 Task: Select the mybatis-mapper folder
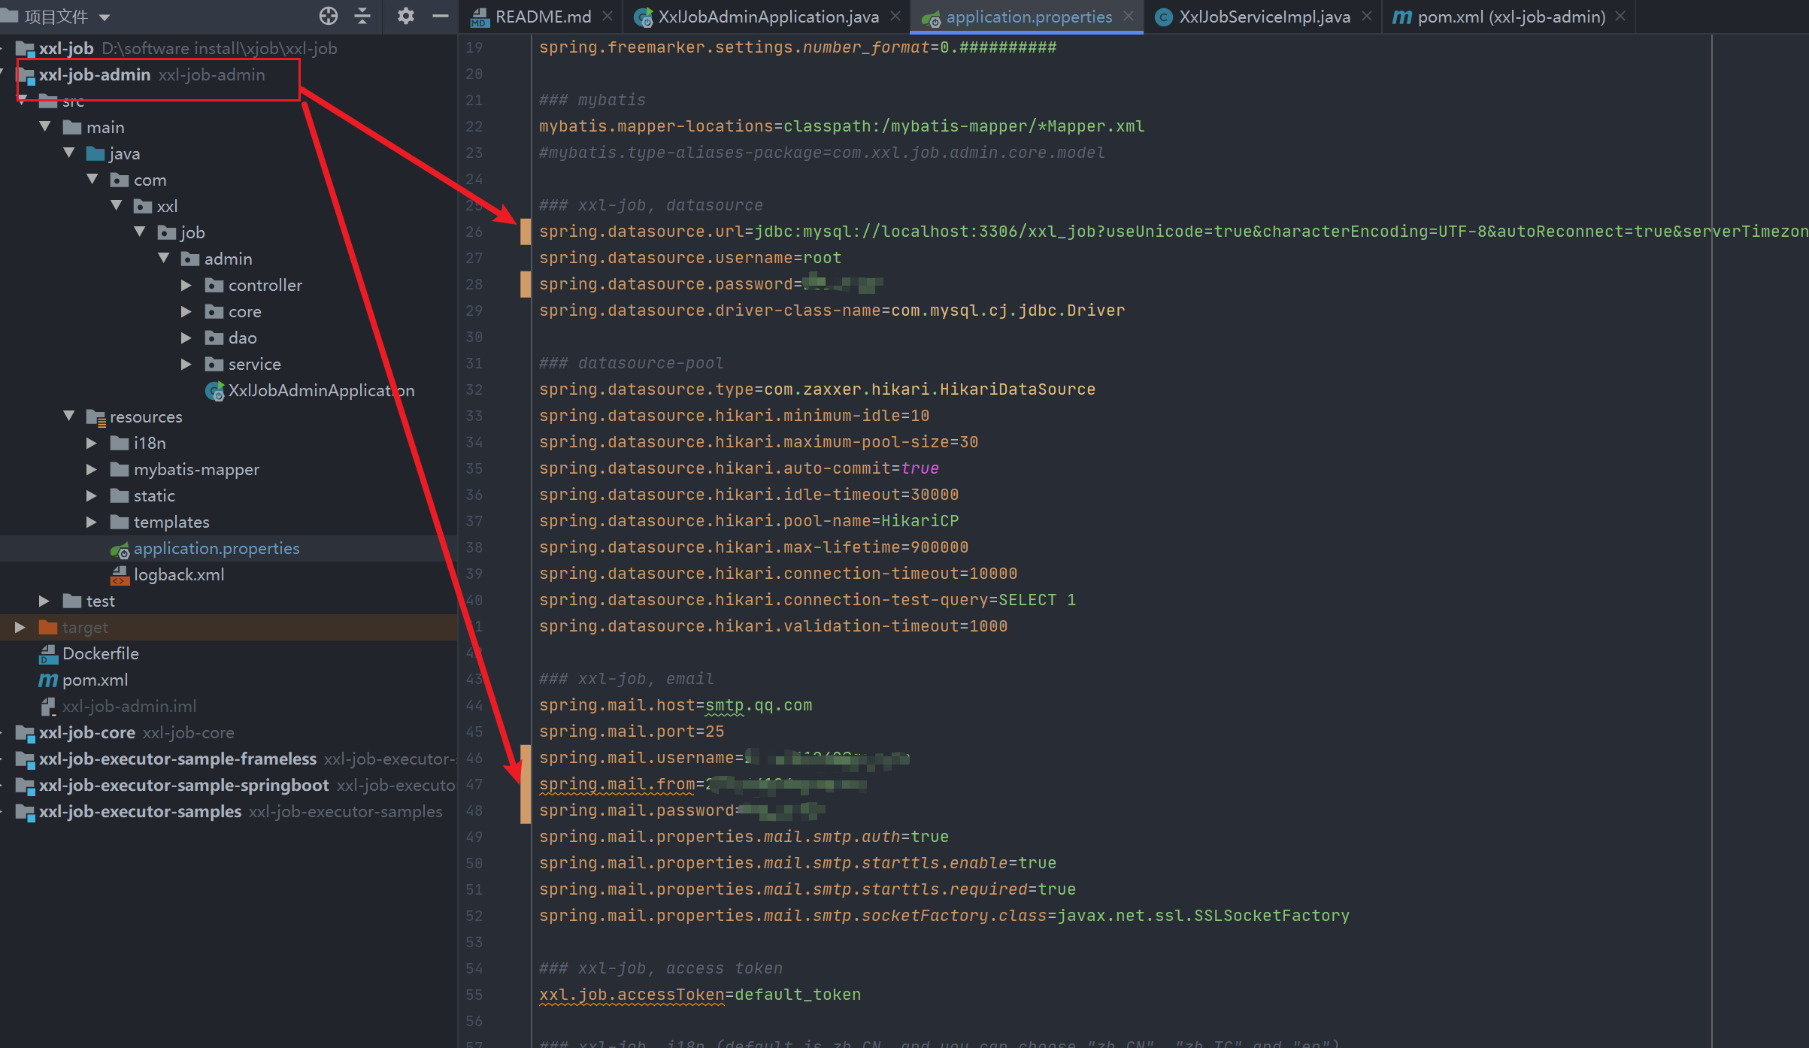coord(196,469)
